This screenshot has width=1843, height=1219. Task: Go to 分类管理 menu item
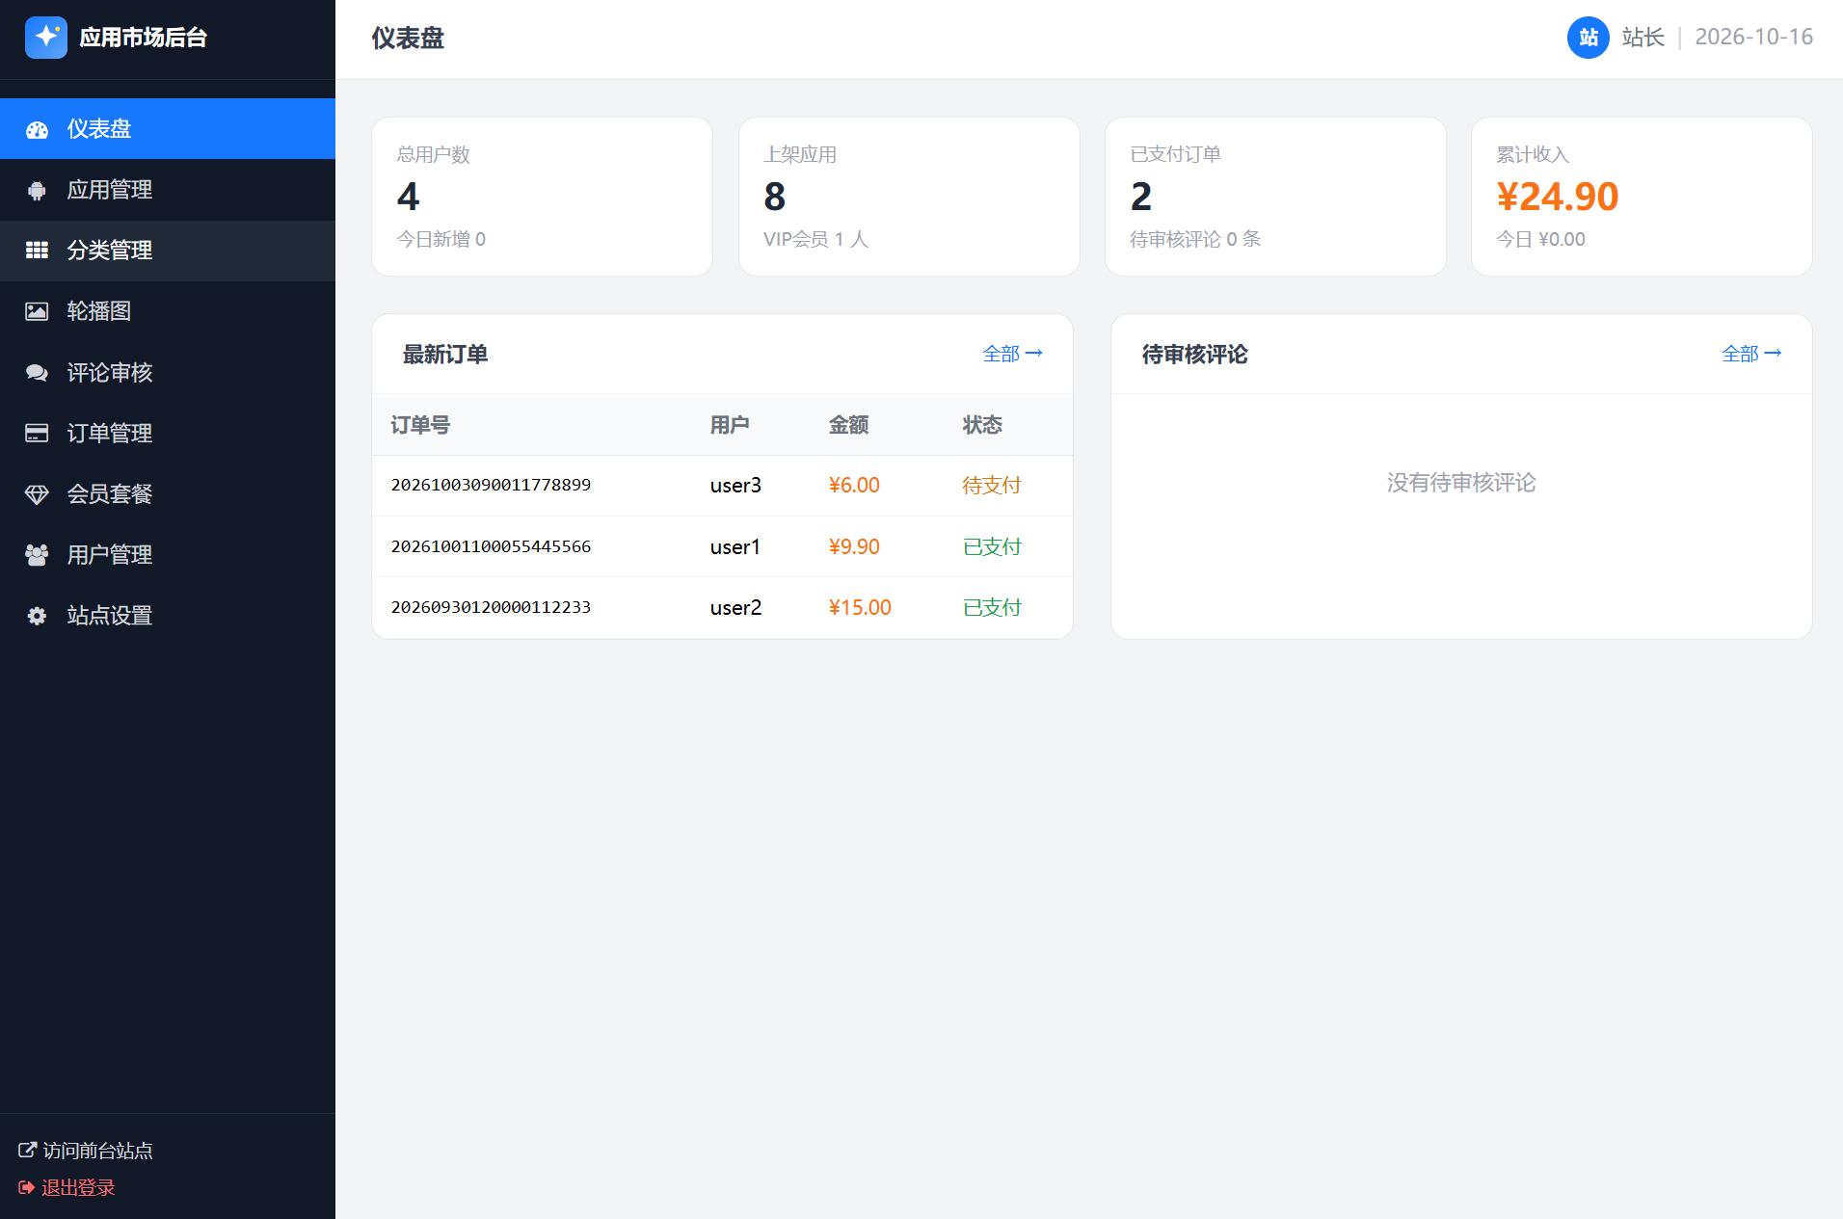(x=168, y=251)
